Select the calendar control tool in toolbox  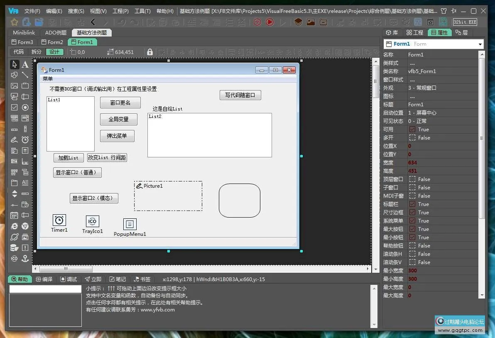(x=14, y=215)
